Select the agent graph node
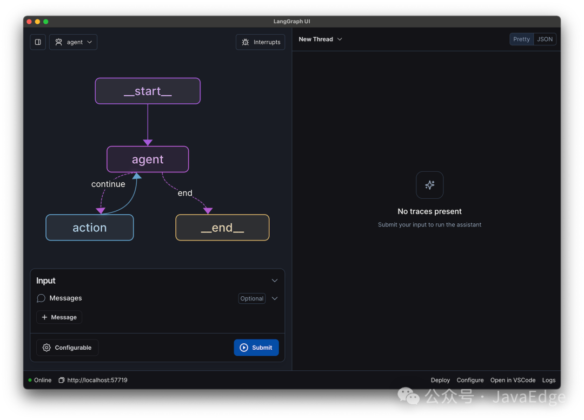584x420 pixels. pyautogui.click(x=148, y=159)
